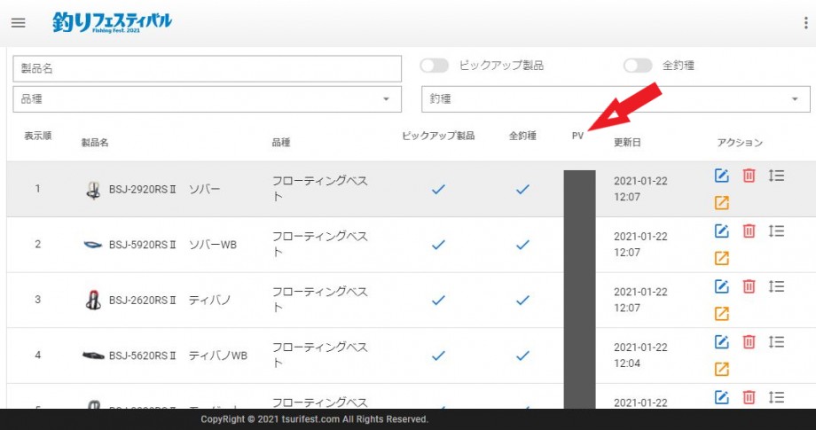Toggle ピックアップ製品 check for BSJ-5920RSⅡ ソバーWB
This screenshot has width=816, height=430.
pos(438,245)
